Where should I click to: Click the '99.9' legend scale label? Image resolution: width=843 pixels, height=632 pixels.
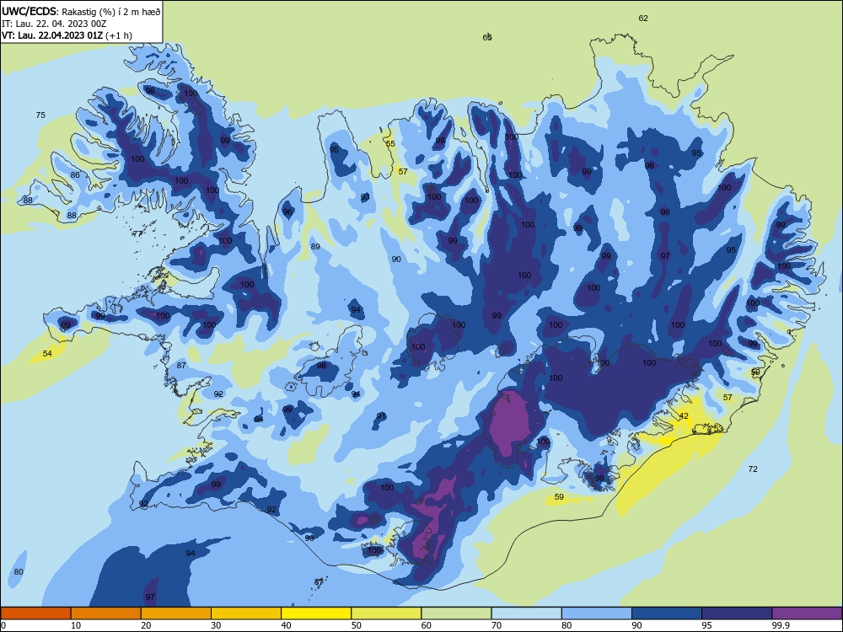click(x=780, y=625)
